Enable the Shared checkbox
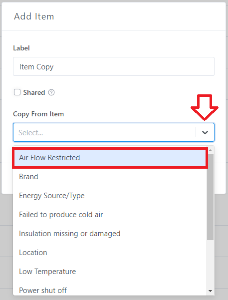The width and height of the screenshot is (228, 300). (x=17, y=92)
